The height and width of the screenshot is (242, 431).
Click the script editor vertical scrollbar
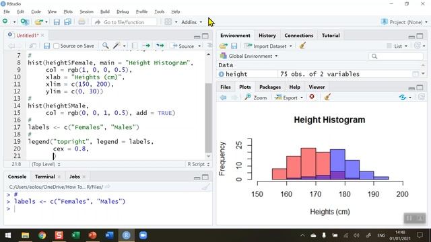pos(208,118)
